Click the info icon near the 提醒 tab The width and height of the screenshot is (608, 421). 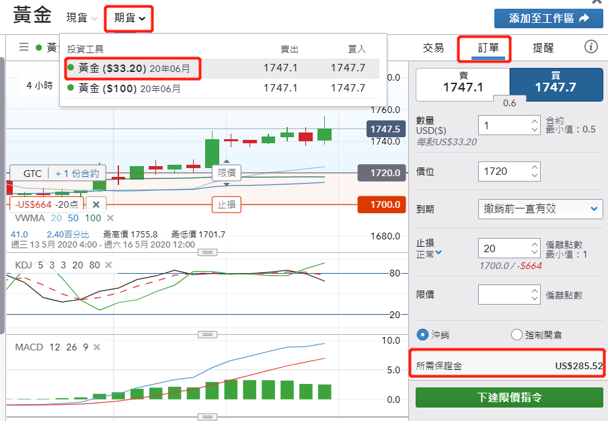click(x=591, y=47)
